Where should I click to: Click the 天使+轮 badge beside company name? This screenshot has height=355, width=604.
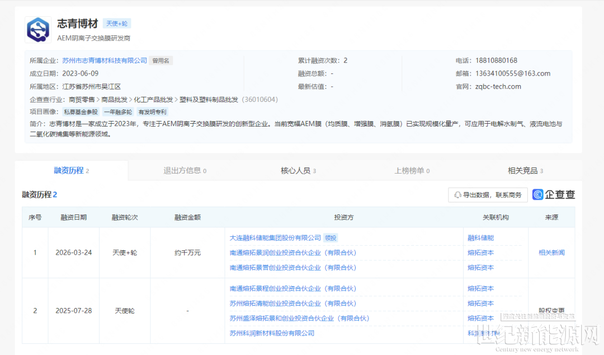pyautogui.click(x=117, y=24)
